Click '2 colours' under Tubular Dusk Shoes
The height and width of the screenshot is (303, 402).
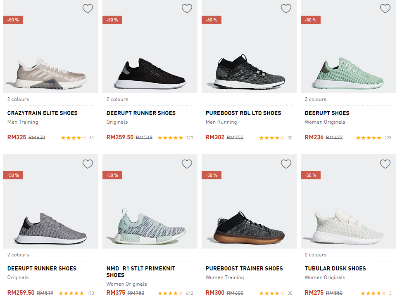point(316,255)
